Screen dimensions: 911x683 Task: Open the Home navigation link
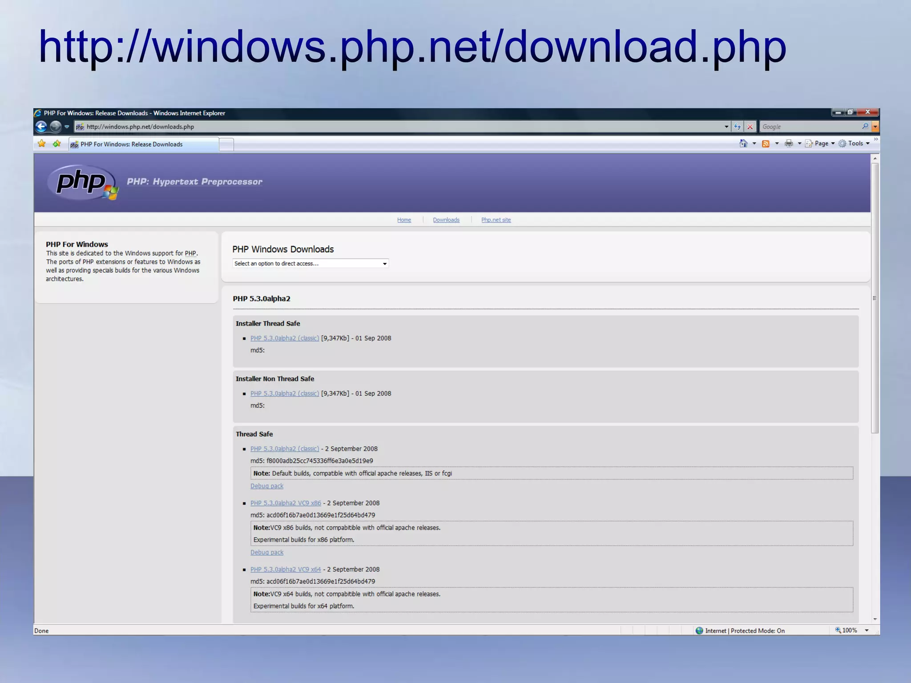click(x=404, y=220)
